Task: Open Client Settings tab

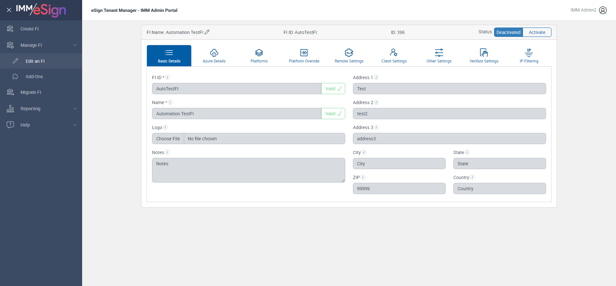Action: (x=394, y=56)
